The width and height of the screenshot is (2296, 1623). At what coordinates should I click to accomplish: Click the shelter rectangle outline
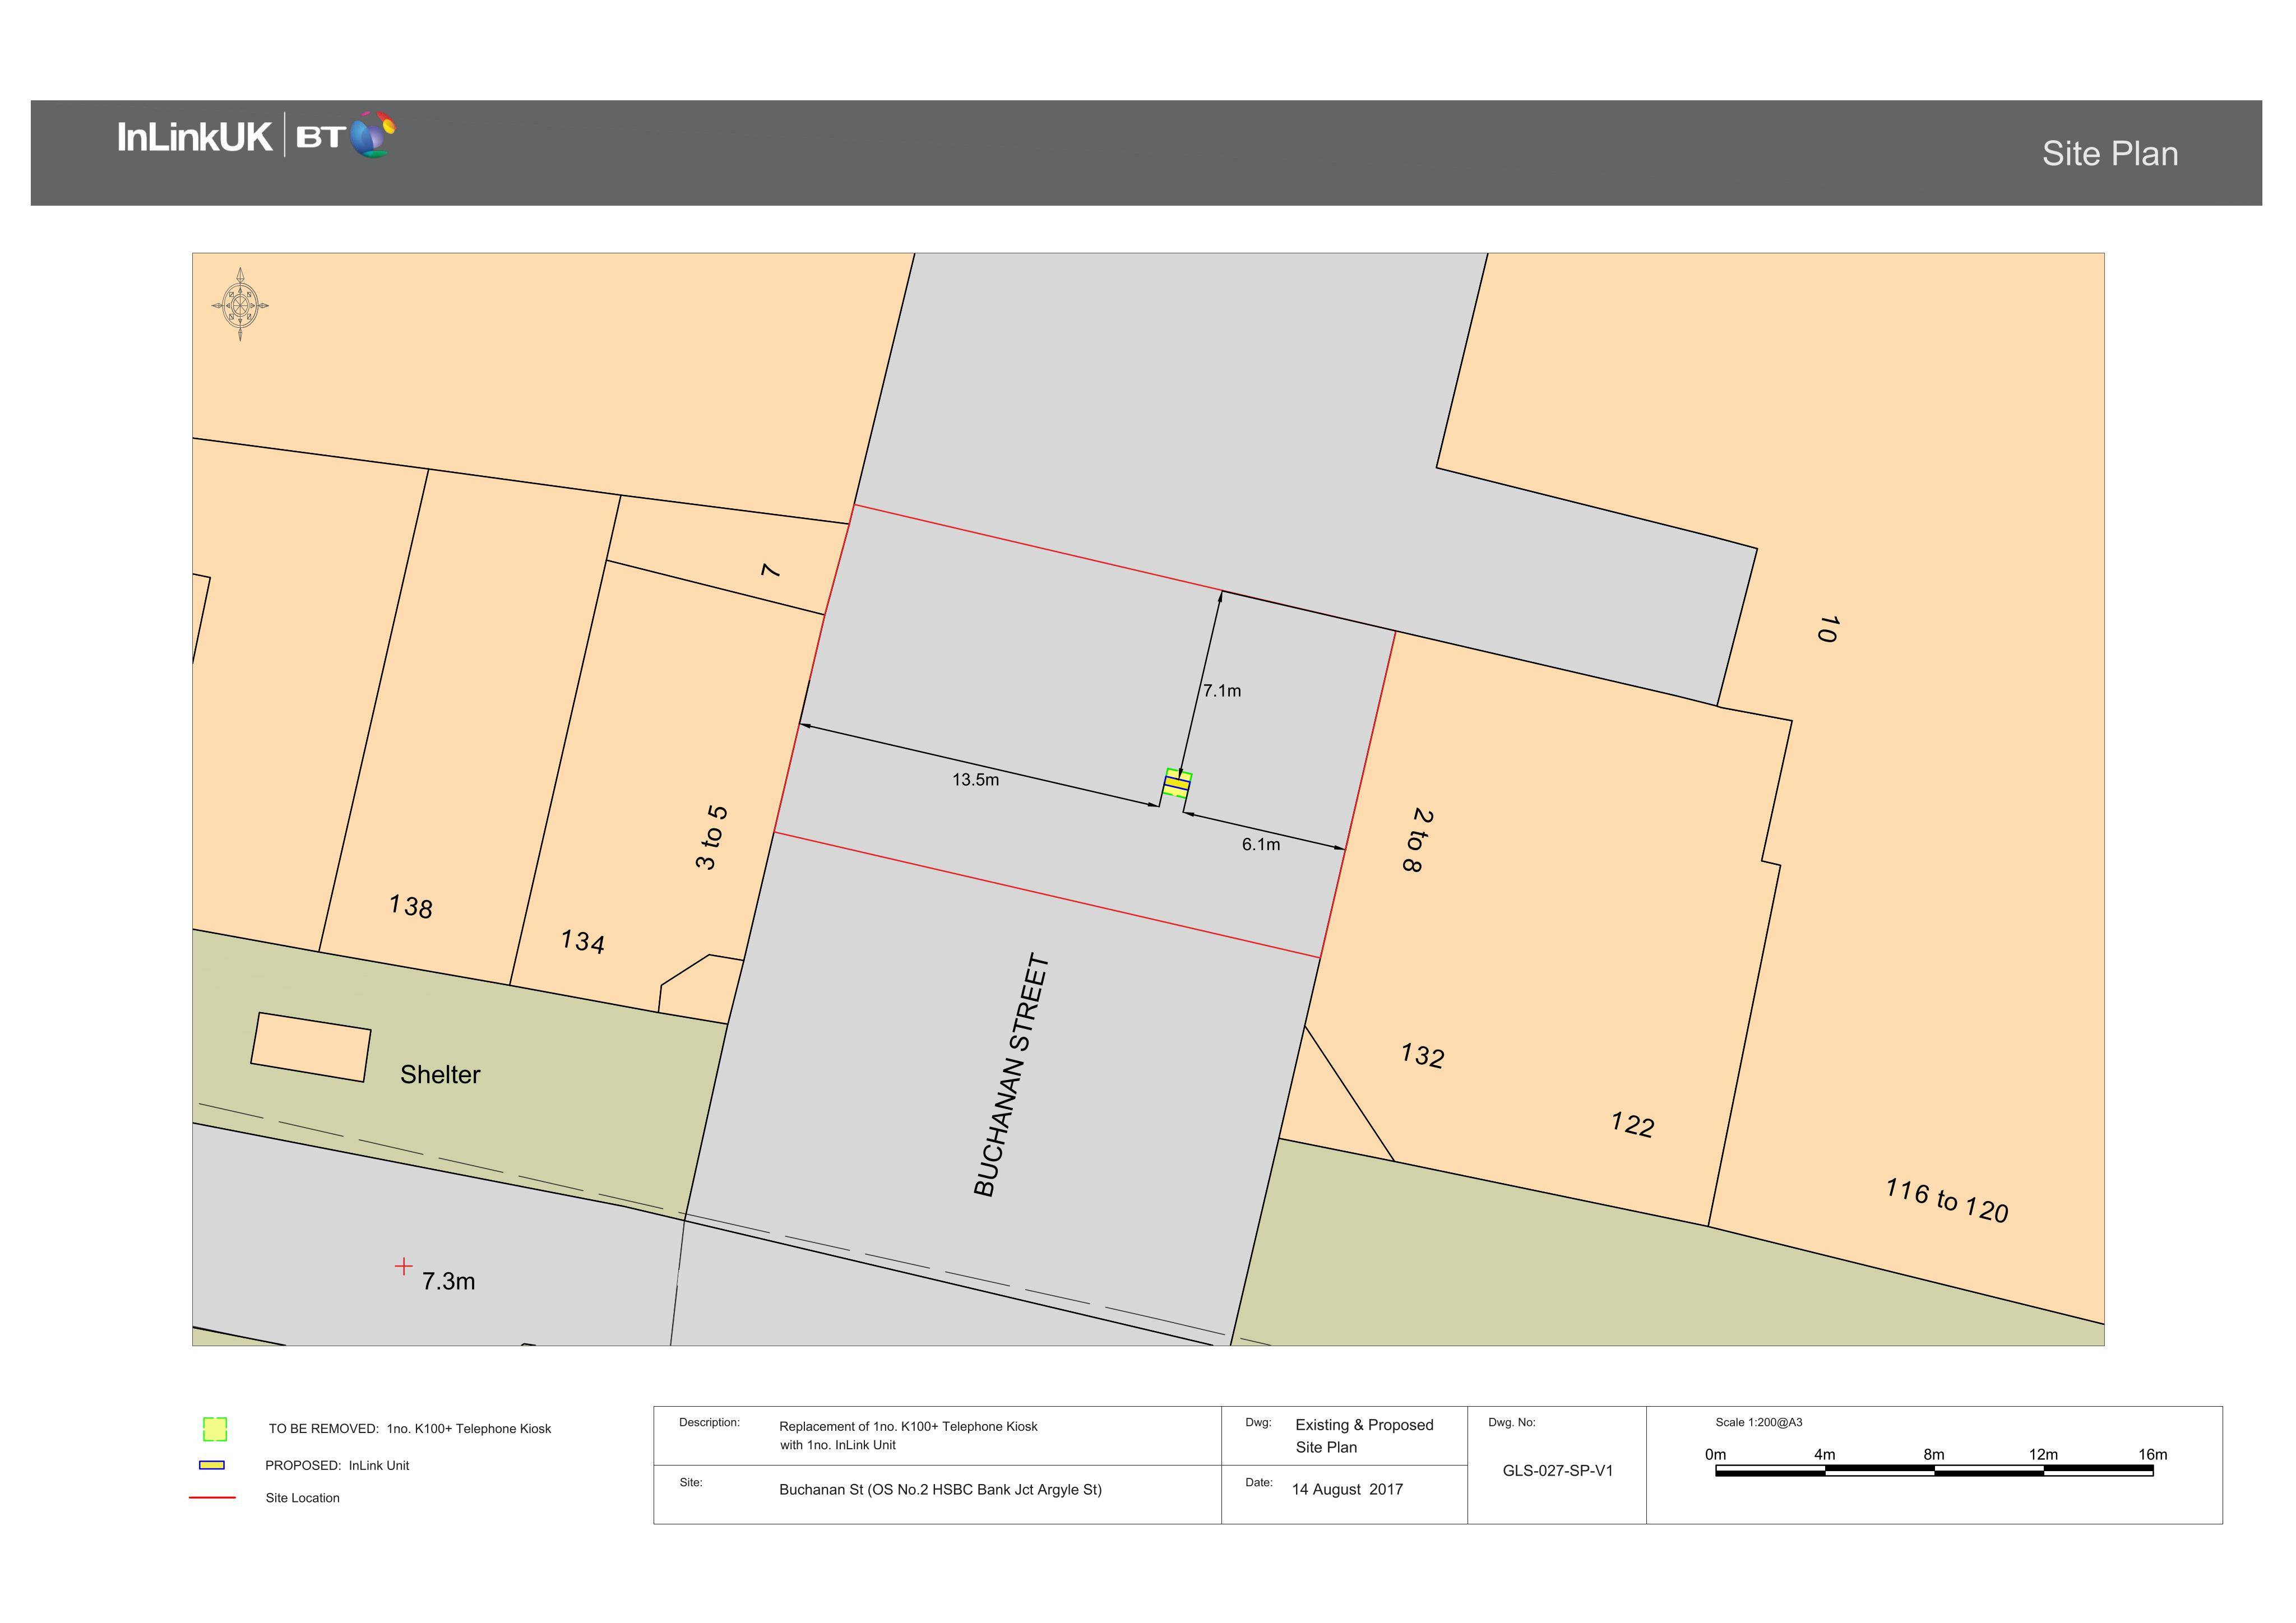pos(311,1047)
